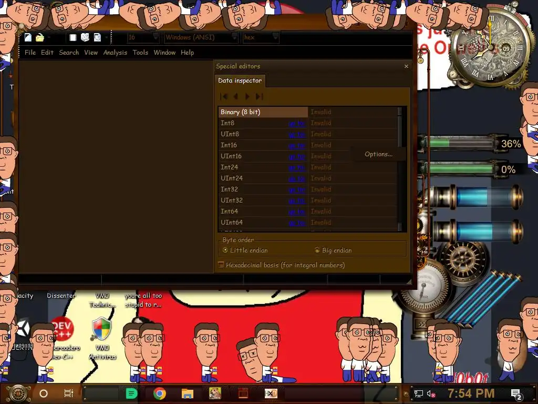Jump to first byte in Data inspector

pos(224,97)
